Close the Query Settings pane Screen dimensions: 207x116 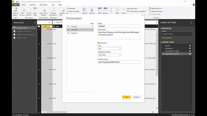(191, 23)
